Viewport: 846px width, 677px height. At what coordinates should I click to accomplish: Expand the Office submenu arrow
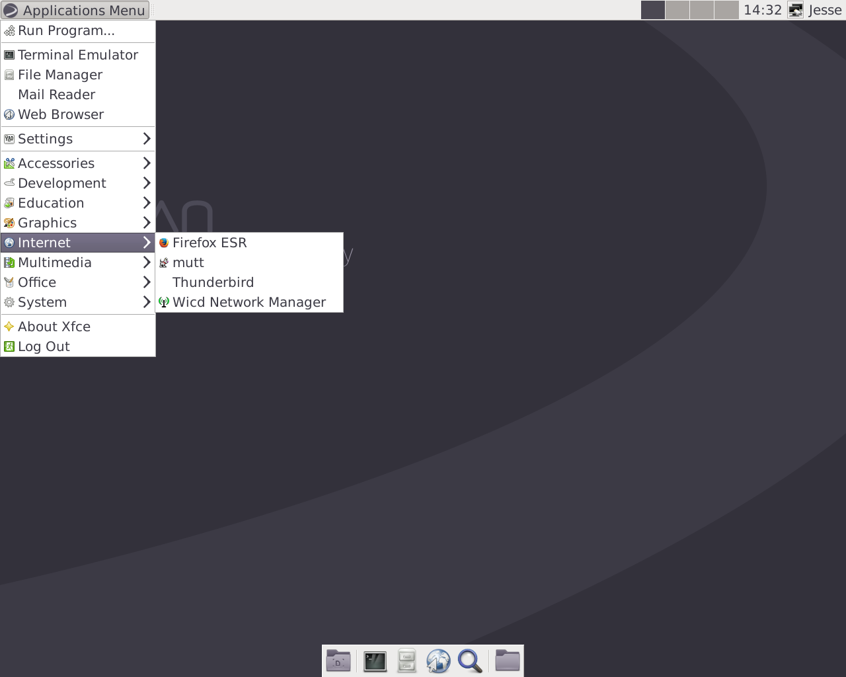coord(147,282)
